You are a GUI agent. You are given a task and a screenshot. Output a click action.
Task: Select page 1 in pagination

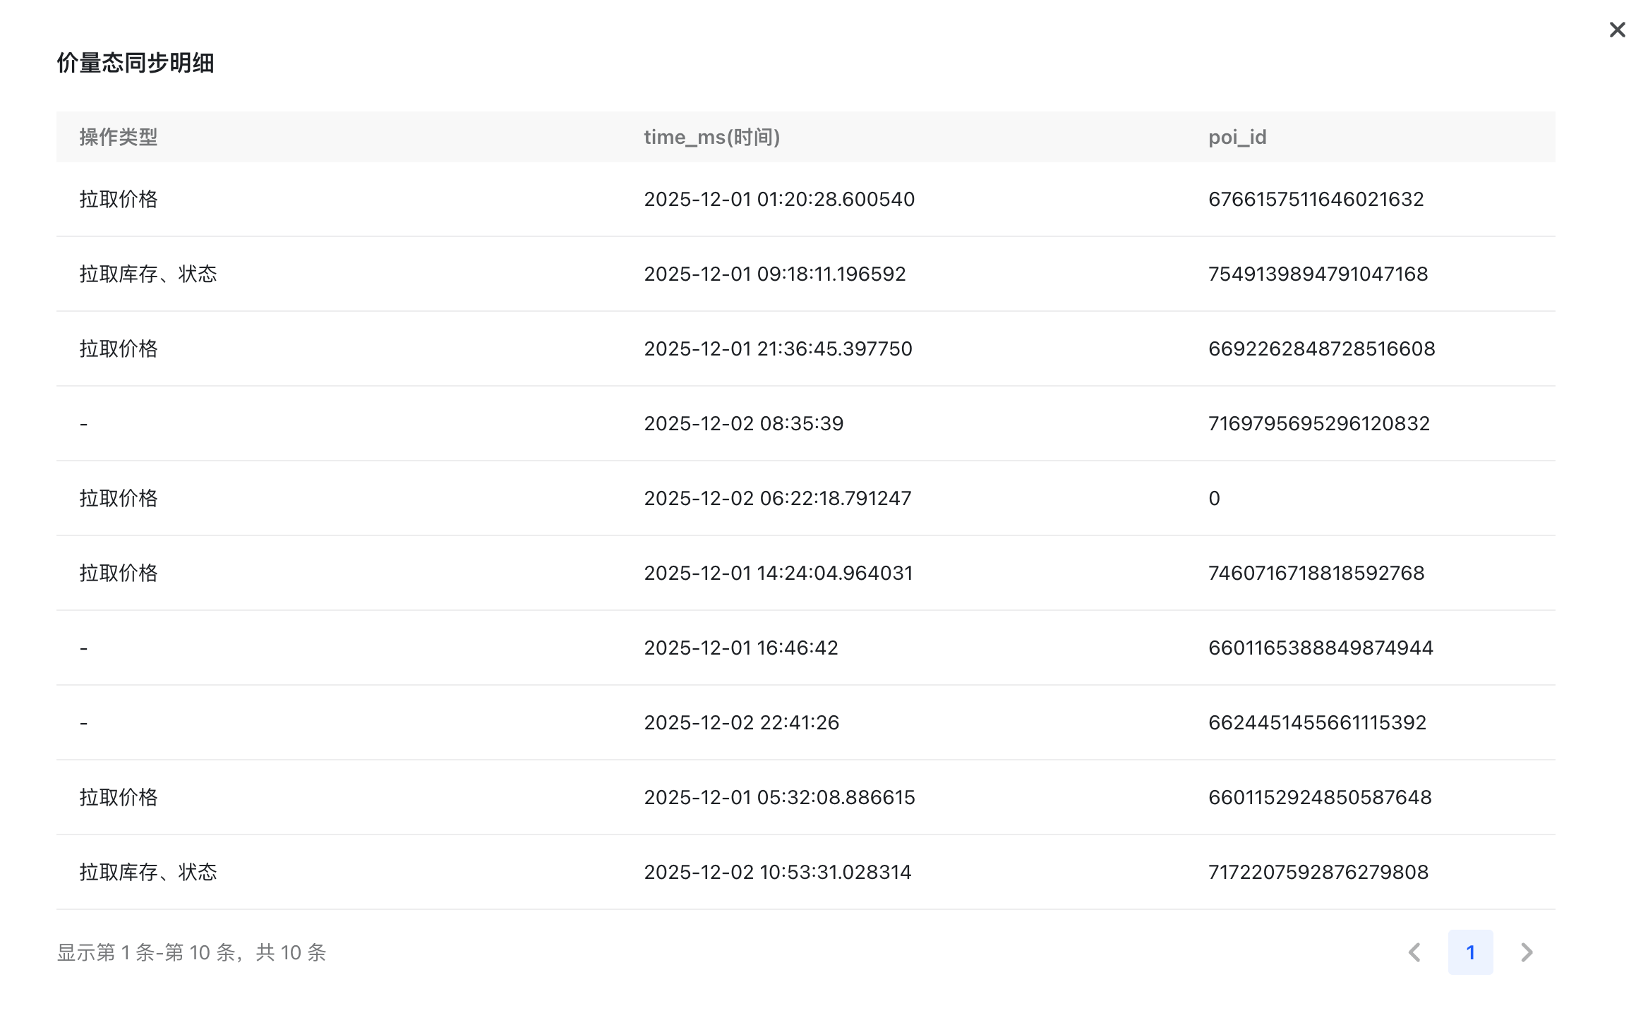(1470, 952)
